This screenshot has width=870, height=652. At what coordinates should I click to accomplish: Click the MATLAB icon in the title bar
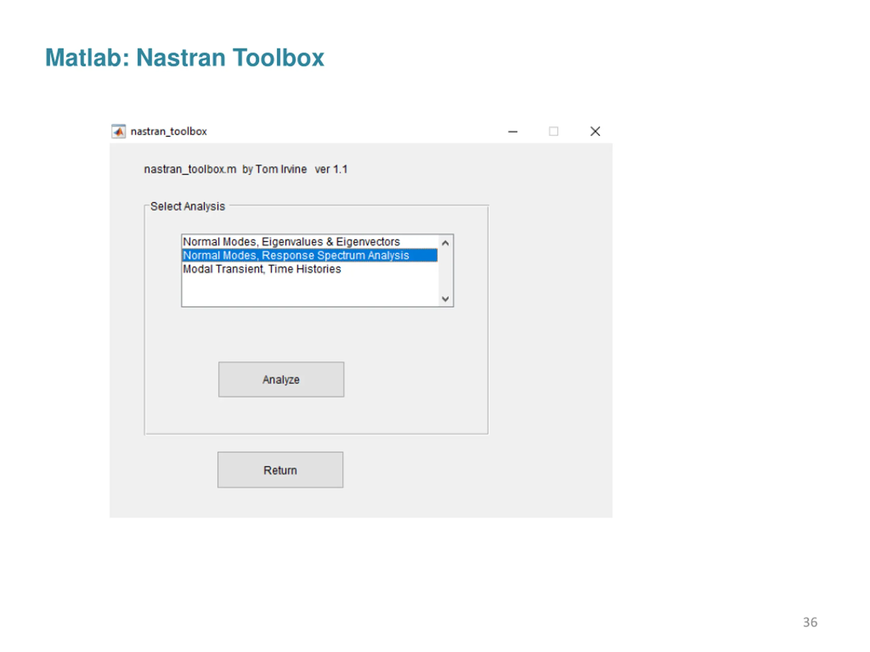click(118, 131)
